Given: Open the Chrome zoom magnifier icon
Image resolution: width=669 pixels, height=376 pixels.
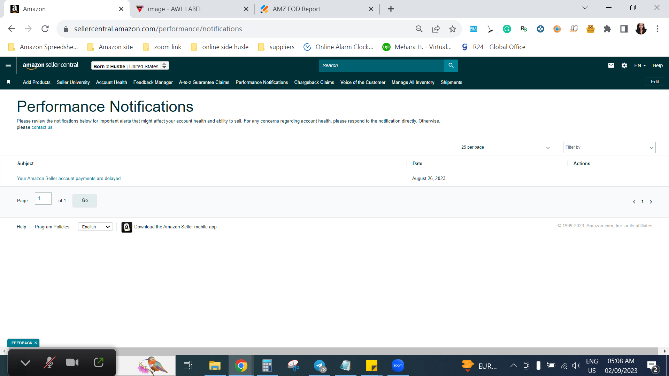Looking at the screenshot, I should [419, 29].
